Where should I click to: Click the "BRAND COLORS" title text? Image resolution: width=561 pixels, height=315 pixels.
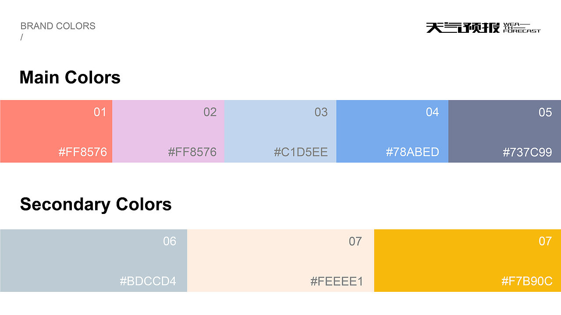pos(58,26)
